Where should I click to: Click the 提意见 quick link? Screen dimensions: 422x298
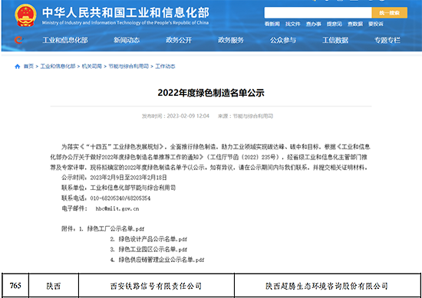pyautogui.click(x=335, y=24)
